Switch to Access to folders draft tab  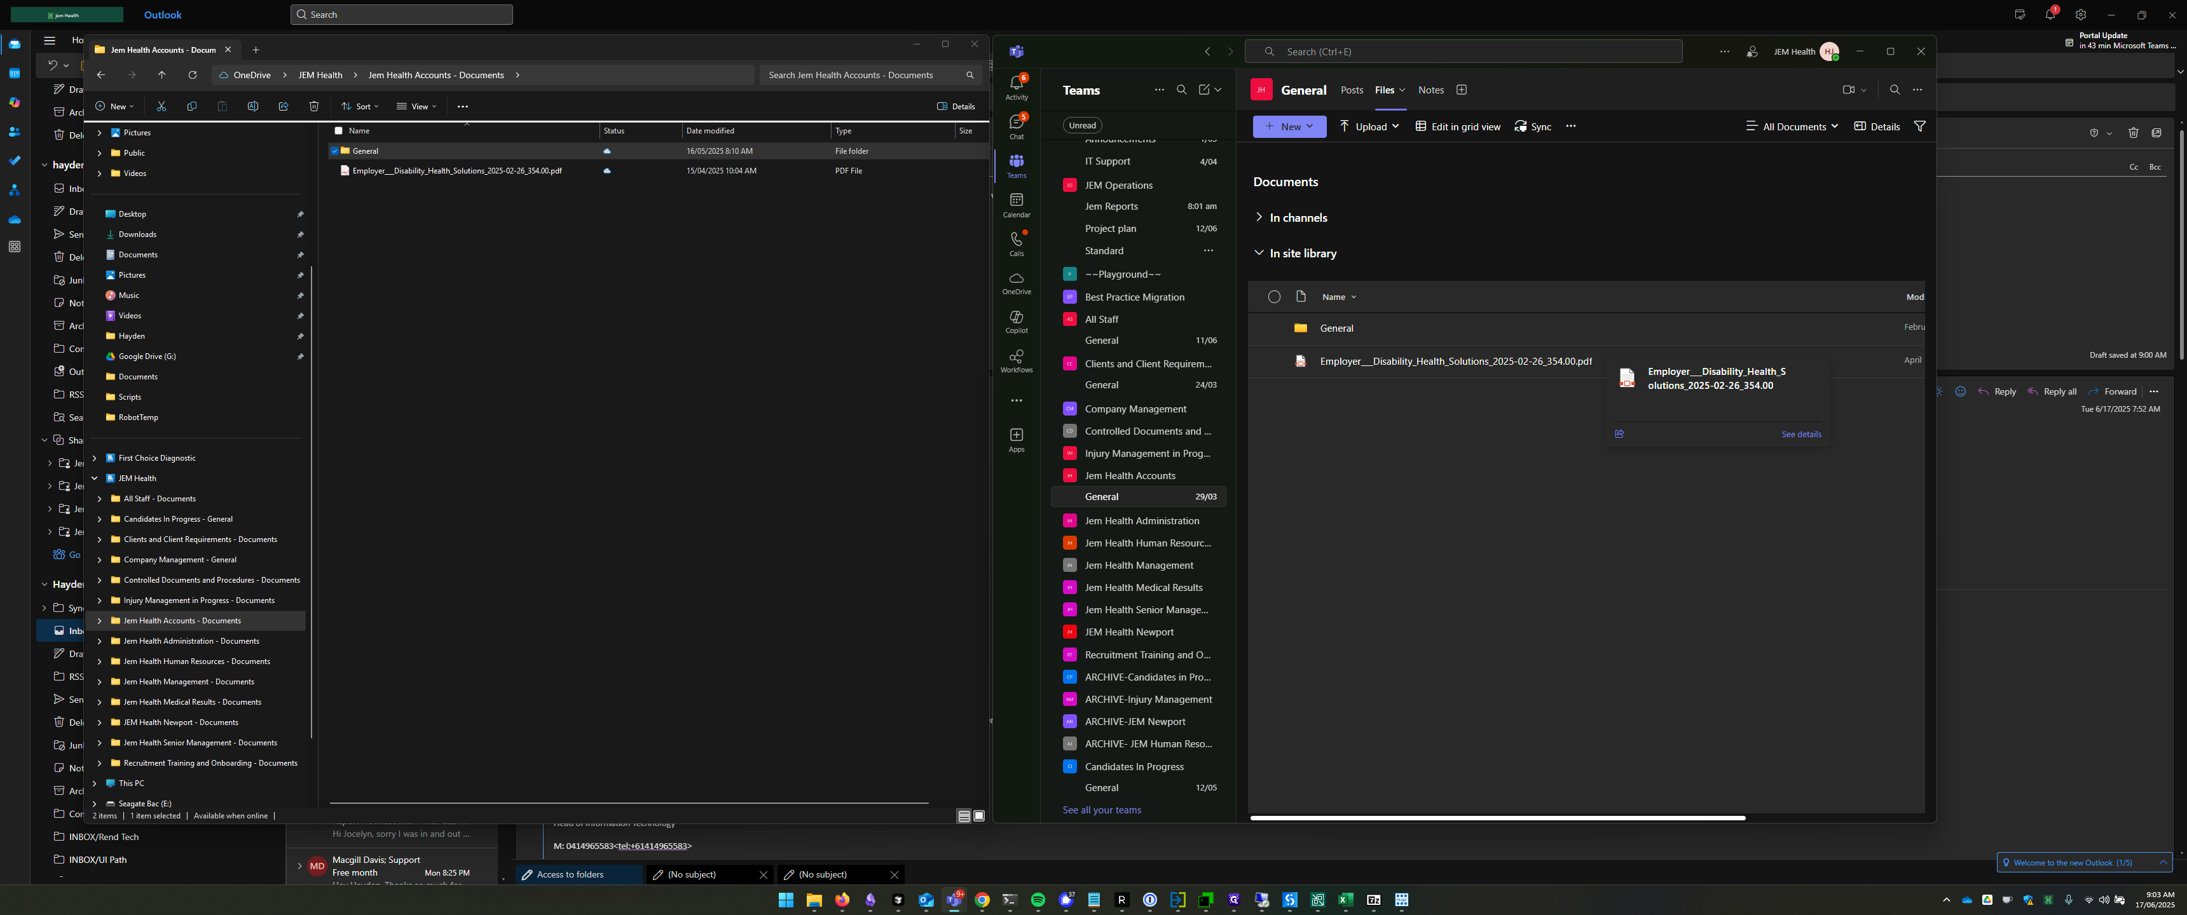click(579, 874)
